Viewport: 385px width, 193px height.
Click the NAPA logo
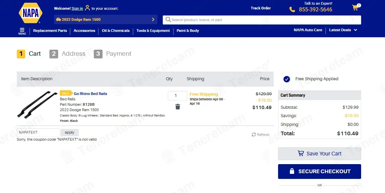click(x=31, y=13)
